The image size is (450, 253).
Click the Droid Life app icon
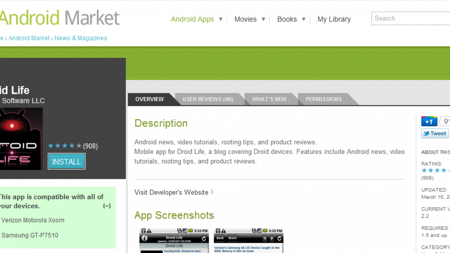[x=21, y=139]
